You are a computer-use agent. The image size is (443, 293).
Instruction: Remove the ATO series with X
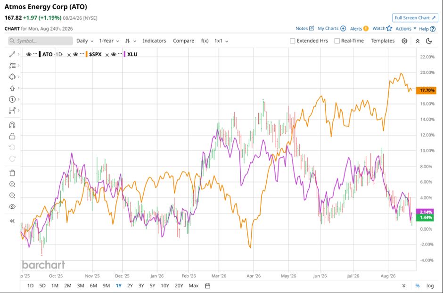(69, 55)
